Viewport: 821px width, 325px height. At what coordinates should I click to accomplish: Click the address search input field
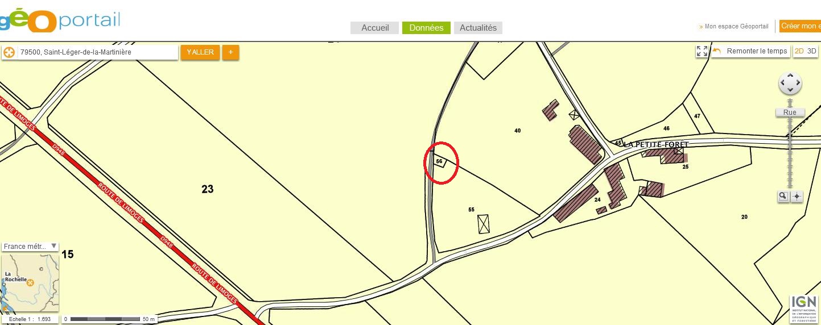point(97,52)
